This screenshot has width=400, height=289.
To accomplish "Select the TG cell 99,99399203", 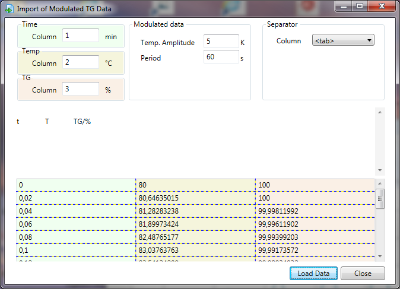I will (315, 237).
